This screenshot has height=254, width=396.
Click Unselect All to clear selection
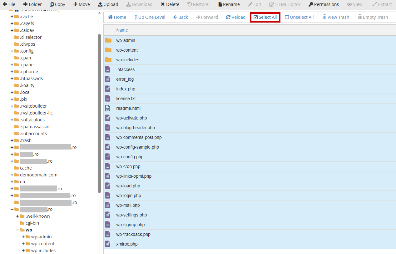pyautogui.click(x=299, y=17)
